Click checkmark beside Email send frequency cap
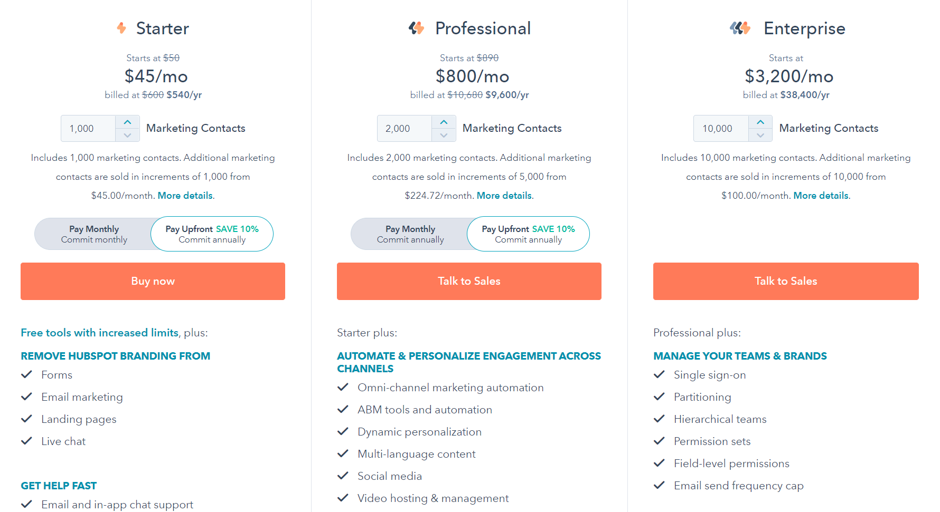Viewport: 940px width, 512px height. pos(659,485)
